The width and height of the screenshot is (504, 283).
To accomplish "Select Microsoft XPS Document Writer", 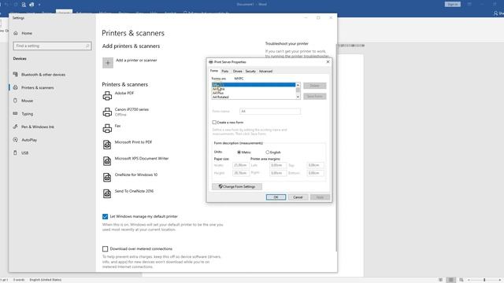I will pyautogui.click(x=142, y=159).
